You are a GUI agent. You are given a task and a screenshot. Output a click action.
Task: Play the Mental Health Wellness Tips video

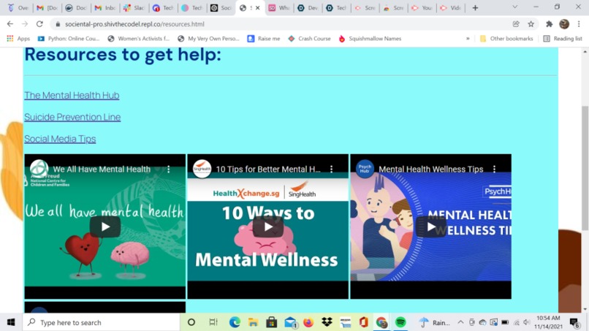[x=431, y=227]
